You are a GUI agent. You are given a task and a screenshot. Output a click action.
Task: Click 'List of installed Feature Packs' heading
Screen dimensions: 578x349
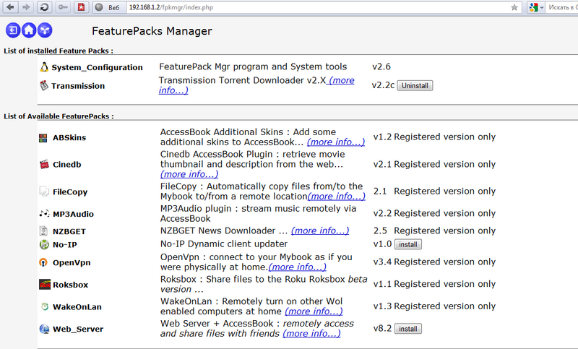[x=59, y=51]
